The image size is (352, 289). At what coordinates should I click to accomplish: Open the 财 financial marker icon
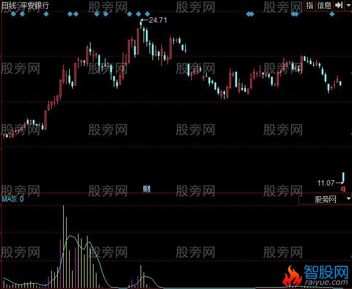(x=147, y=189)
